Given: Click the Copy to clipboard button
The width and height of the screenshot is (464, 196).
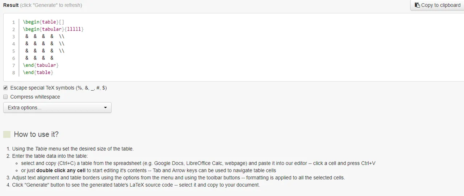Looking at the screenshot, I should tap(437, 5).
